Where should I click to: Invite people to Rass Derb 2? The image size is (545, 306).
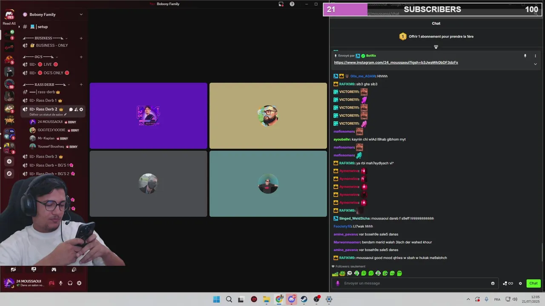[x=76, y=110]
